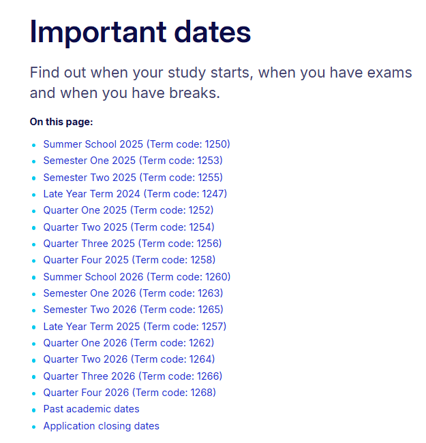
Task: Click Quarter Two 2025 link
Action: (128, 227)
